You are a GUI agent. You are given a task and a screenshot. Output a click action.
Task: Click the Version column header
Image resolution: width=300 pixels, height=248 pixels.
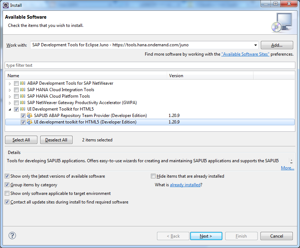210,76
